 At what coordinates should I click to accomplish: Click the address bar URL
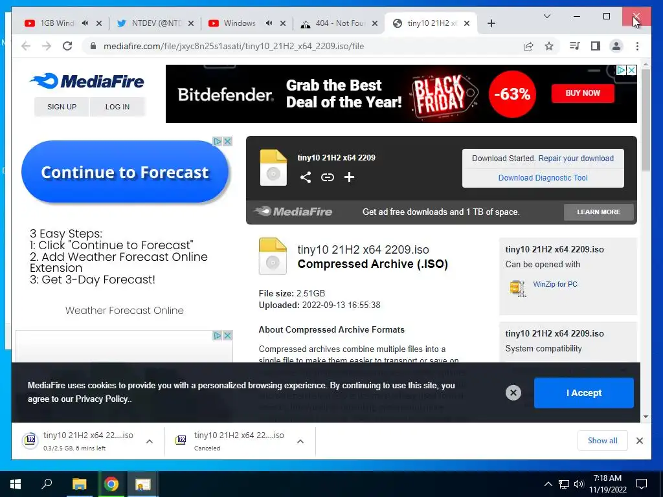(233, 46)
